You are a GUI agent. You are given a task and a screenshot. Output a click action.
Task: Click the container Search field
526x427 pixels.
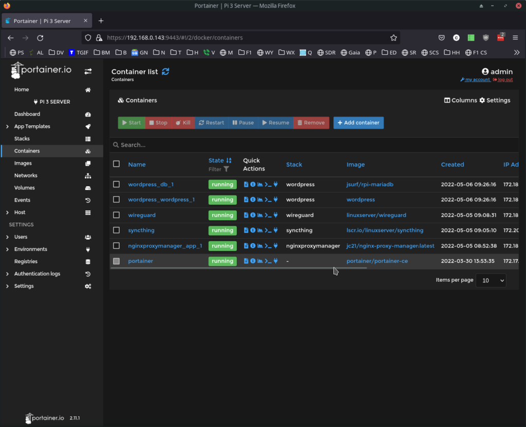pyautogui.click(x=314, y=145)
